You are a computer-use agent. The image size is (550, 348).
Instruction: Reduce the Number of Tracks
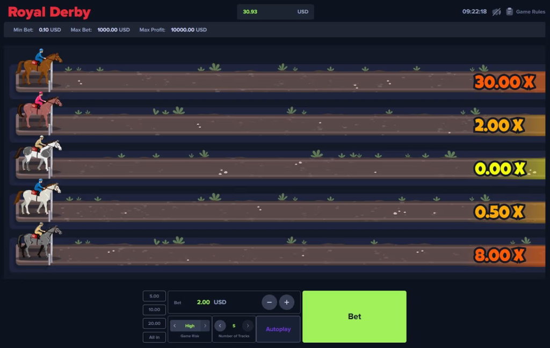click(220, 325)
